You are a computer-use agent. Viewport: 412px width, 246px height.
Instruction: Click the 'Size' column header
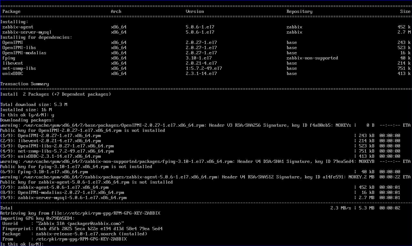(x=405, y=12)
